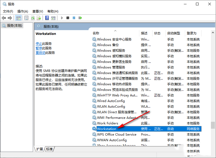Open Help using the blue question mark icon
Image resolution: width=216 pixels, height=158 pixels.
(47, 18)
